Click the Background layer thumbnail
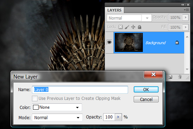 (x=129, y=42)
